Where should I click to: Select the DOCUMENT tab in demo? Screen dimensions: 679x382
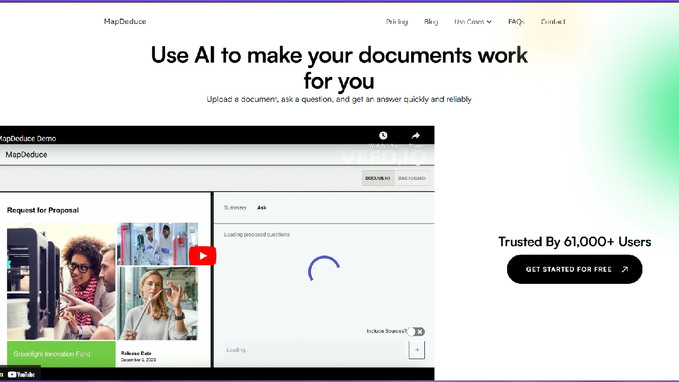[x=378, y=178]
